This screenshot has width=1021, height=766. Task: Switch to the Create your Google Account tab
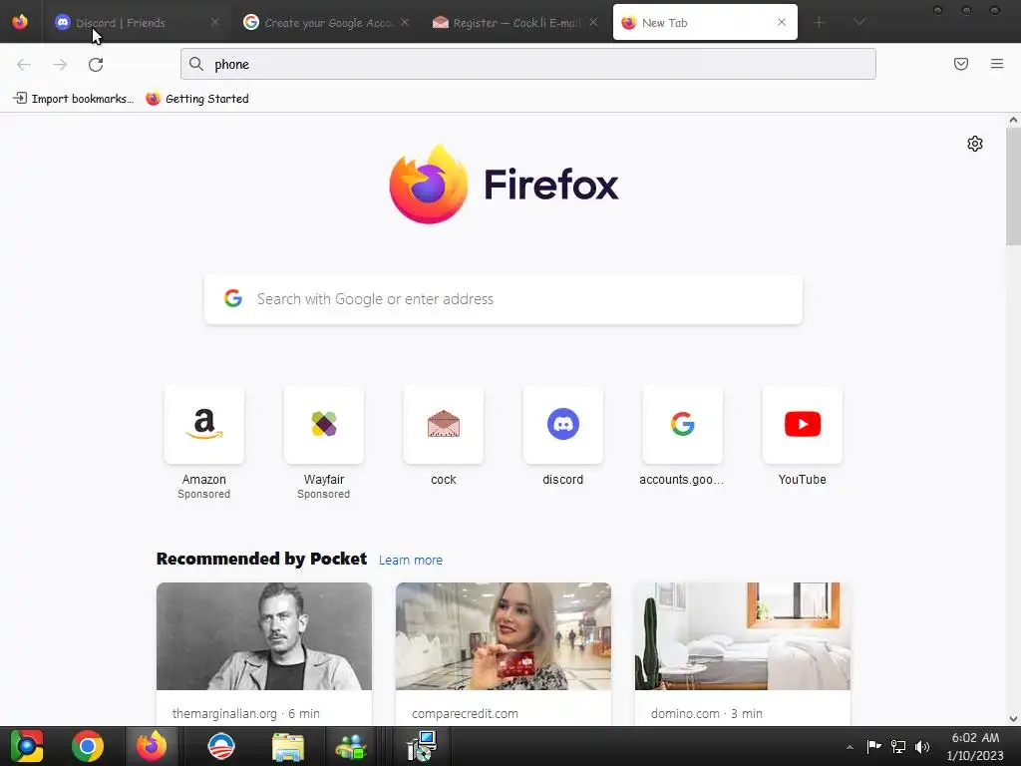pos(325,23)
